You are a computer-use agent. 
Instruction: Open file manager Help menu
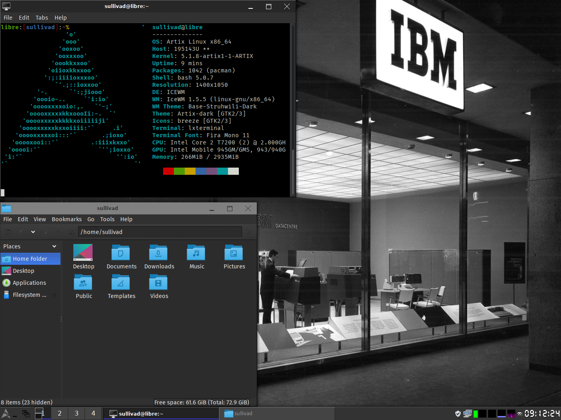coord(126,219)
